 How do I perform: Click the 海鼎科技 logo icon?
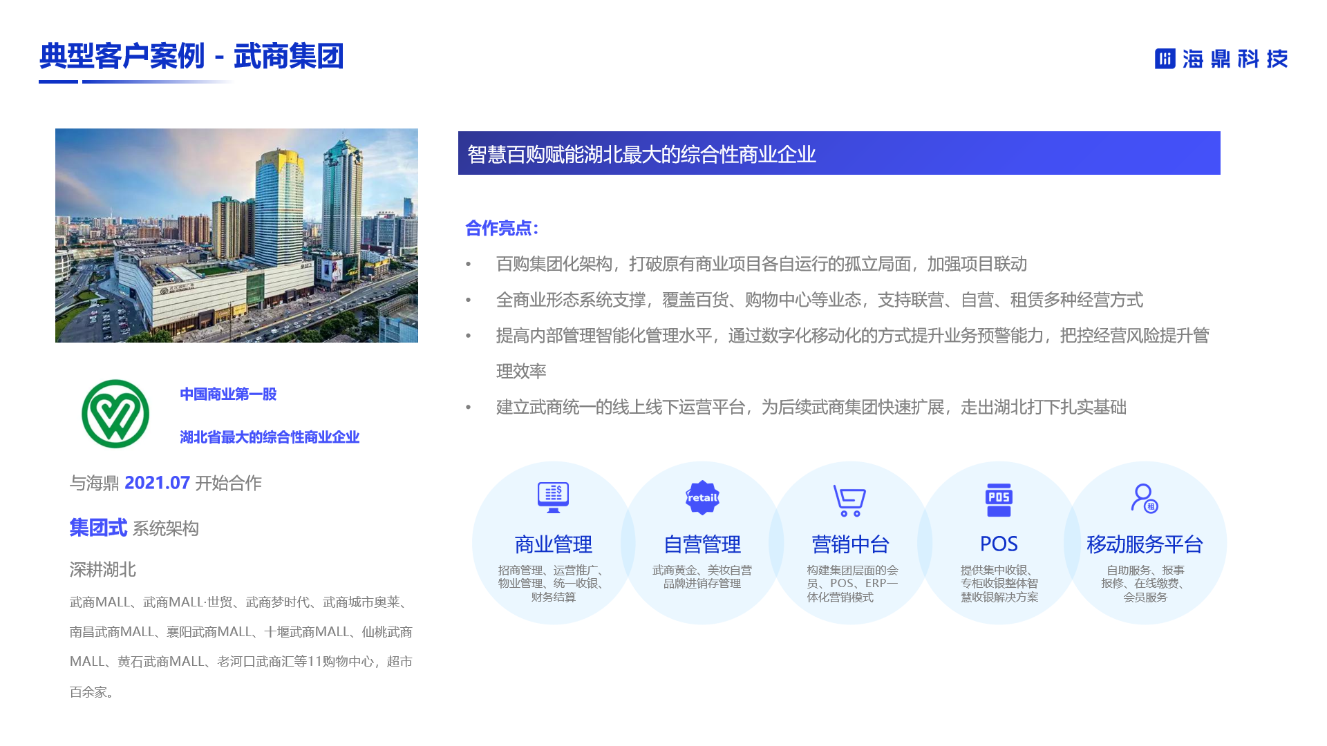[1165, 59]
